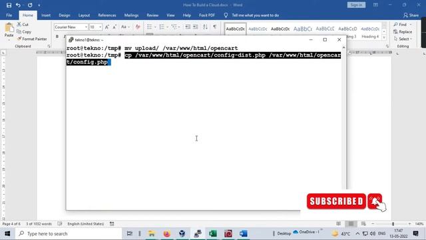This screenshot has height=240, width=426.
Task: Apply bulleted list
Action: [150, 27]
